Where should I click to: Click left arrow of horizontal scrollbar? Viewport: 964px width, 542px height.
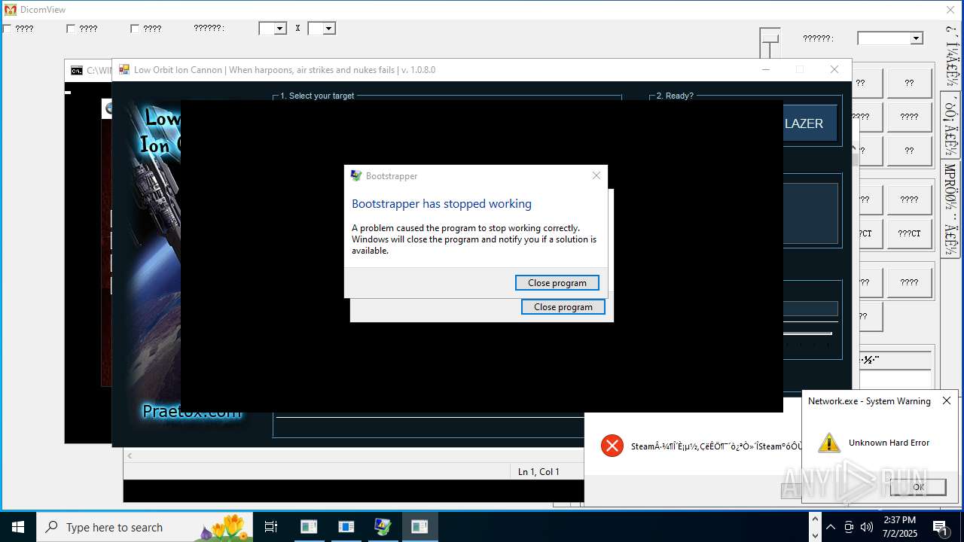130,456
